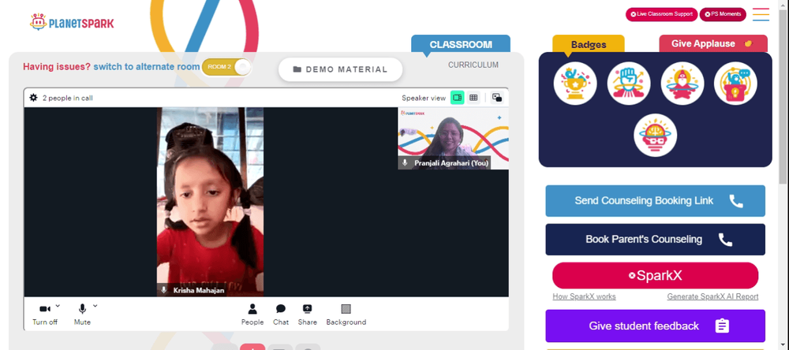The image size is (789, 350).
Task: Change the video Background
Action: pos(346,315)
